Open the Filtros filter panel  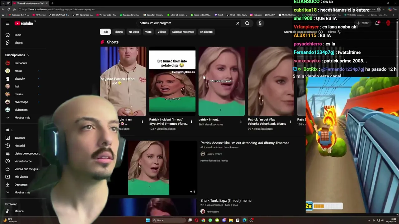point(334,32)
